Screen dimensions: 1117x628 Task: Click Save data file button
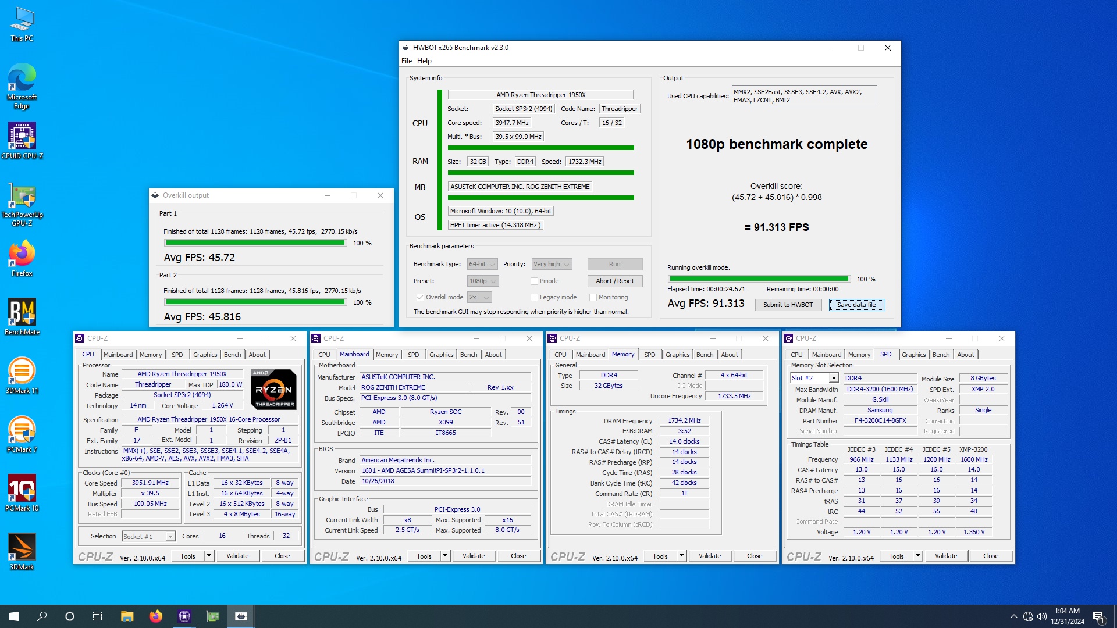(x=856, y=305)
